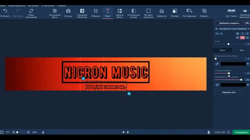Click the Непрозрачность рамки slider handle
Screen dimensions: 250x140
pos(241,80)
